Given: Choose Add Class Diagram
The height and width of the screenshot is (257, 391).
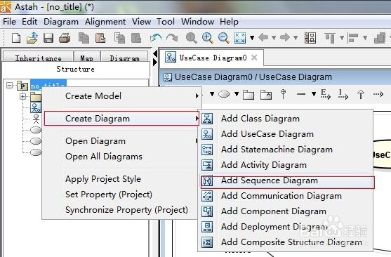Looking at the screenshot, I should click(x=286, y=119).
